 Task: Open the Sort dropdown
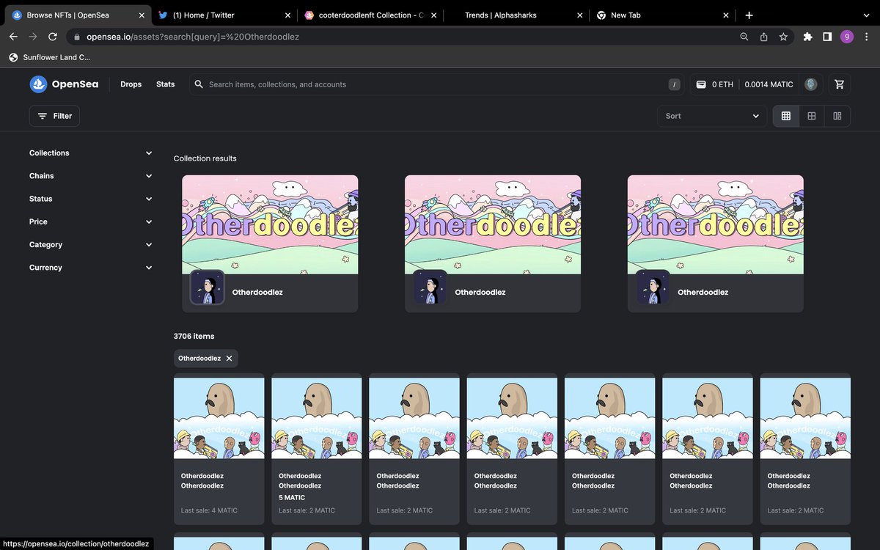712,116
